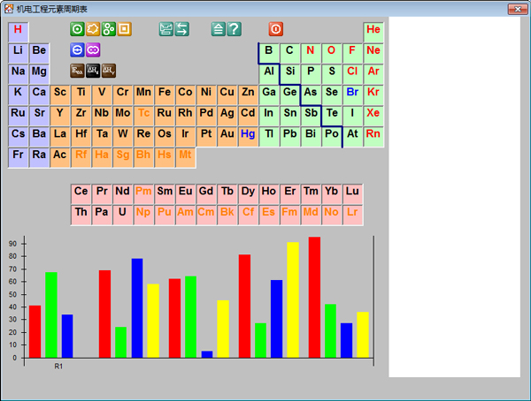This screenshot has height=401, width=531.
Task: Pick the Ce lanthanide element
Action: pyautogui.click(x=81, y=192)
